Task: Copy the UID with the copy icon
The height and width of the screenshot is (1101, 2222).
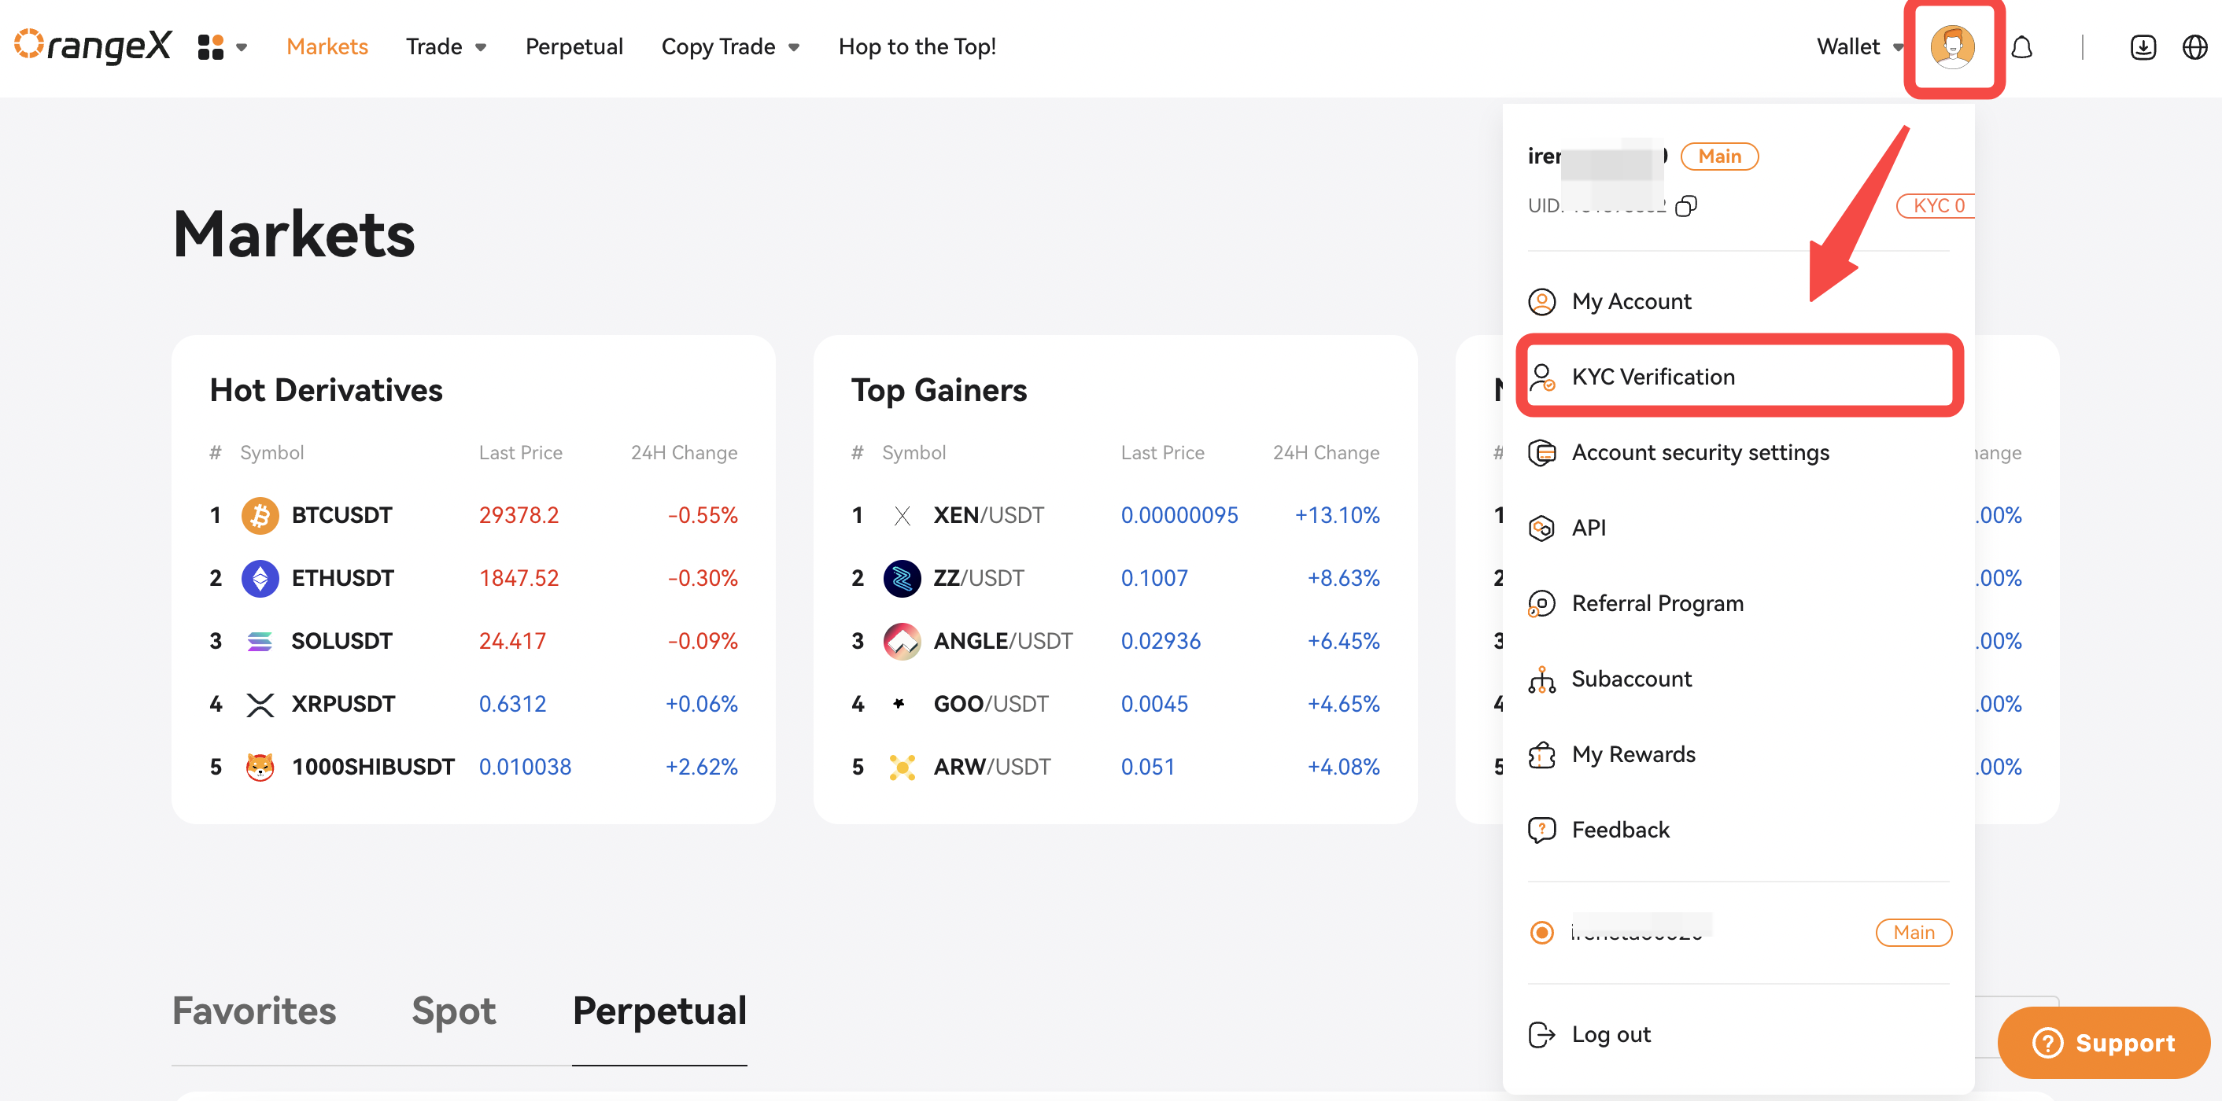Action: pos(1685,206)
